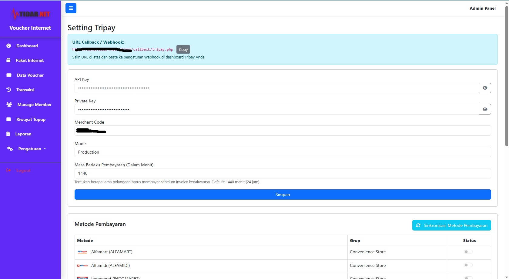Image resolution: width=509 pixels, height=279 pixels.
Task: Click the Manage Member users icon
Action: click(x=9, y=105)
